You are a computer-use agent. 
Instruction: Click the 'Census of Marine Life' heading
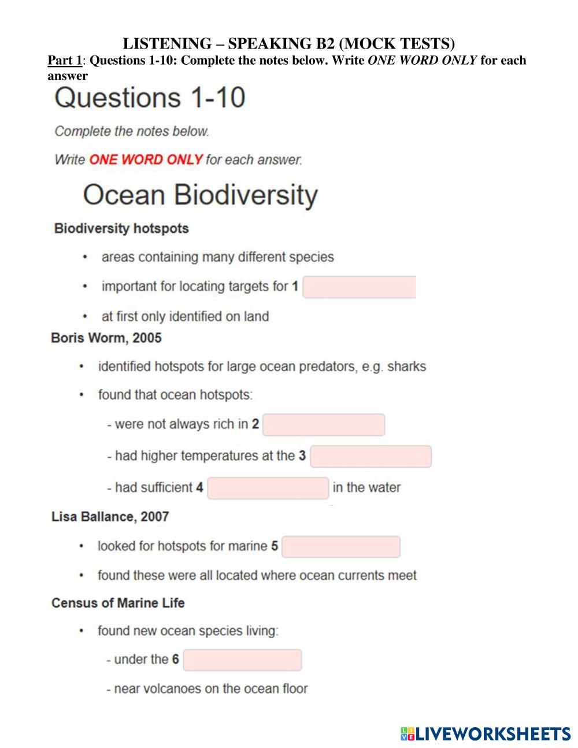[x=118, y=603]
